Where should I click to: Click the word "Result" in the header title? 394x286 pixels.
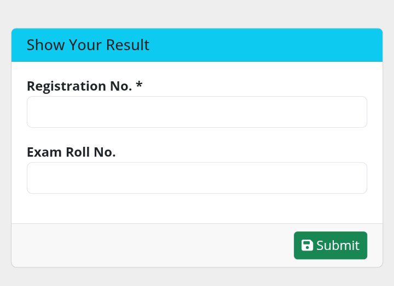pos(131,45)
